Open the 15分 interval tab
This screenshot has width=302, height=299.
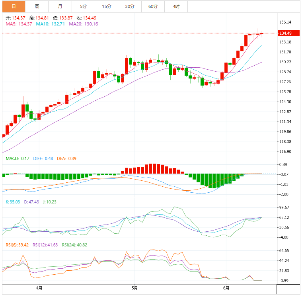(x=106, y=6)
